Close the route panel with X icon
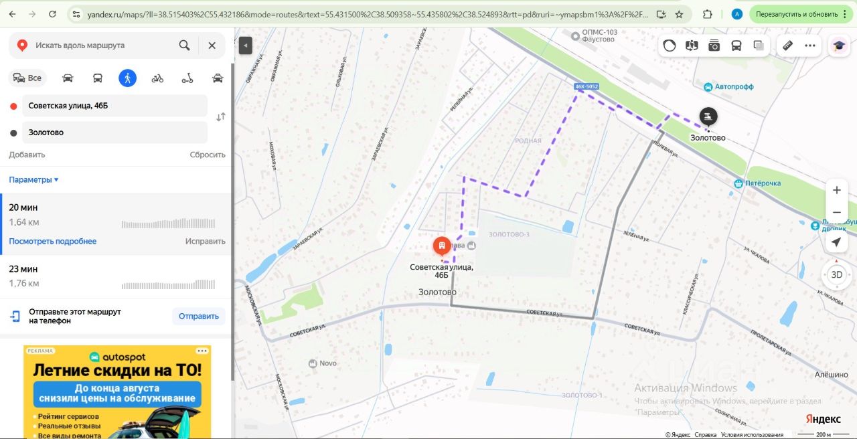 point(212,46)
